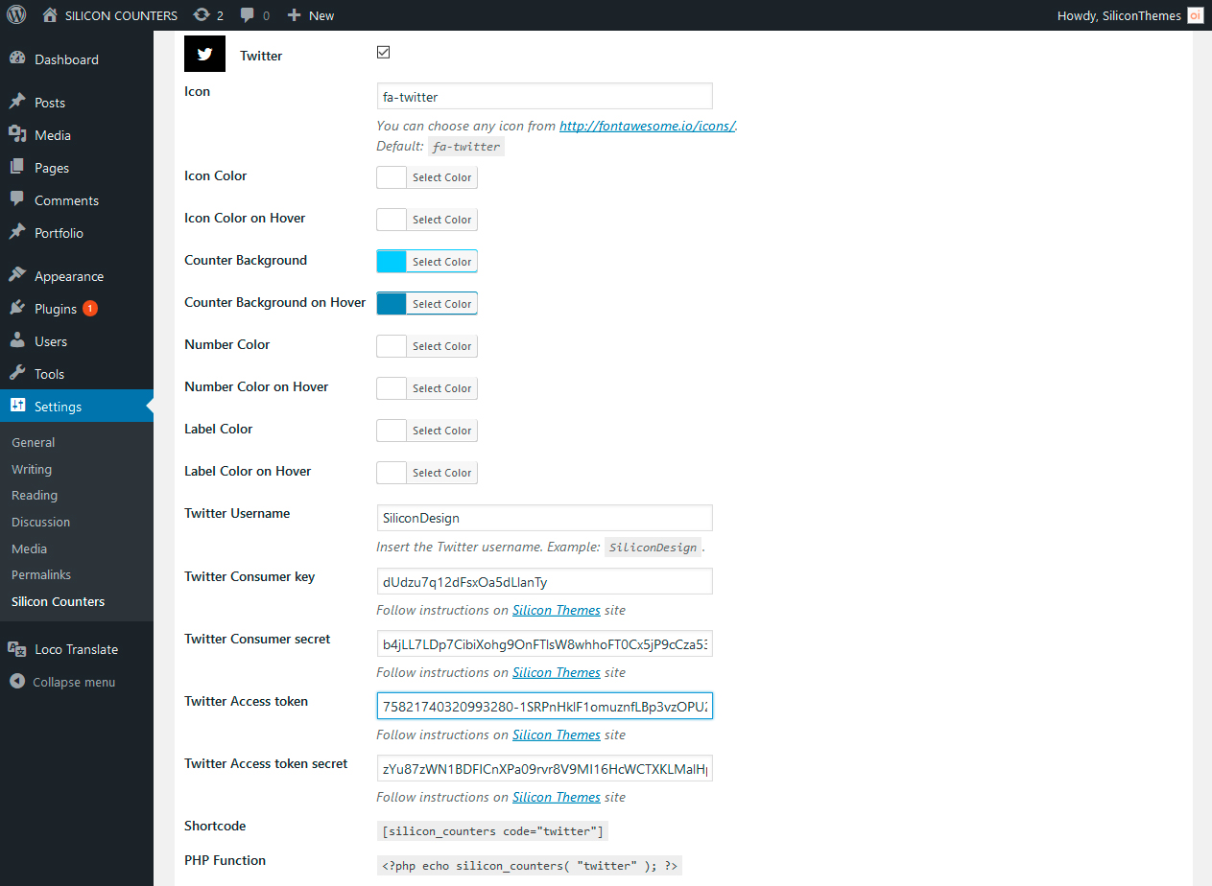The width and height of the screenshot is (1212, 886).
Task: Open Select Color for Number Color
Action: click(x=441, y=346)
